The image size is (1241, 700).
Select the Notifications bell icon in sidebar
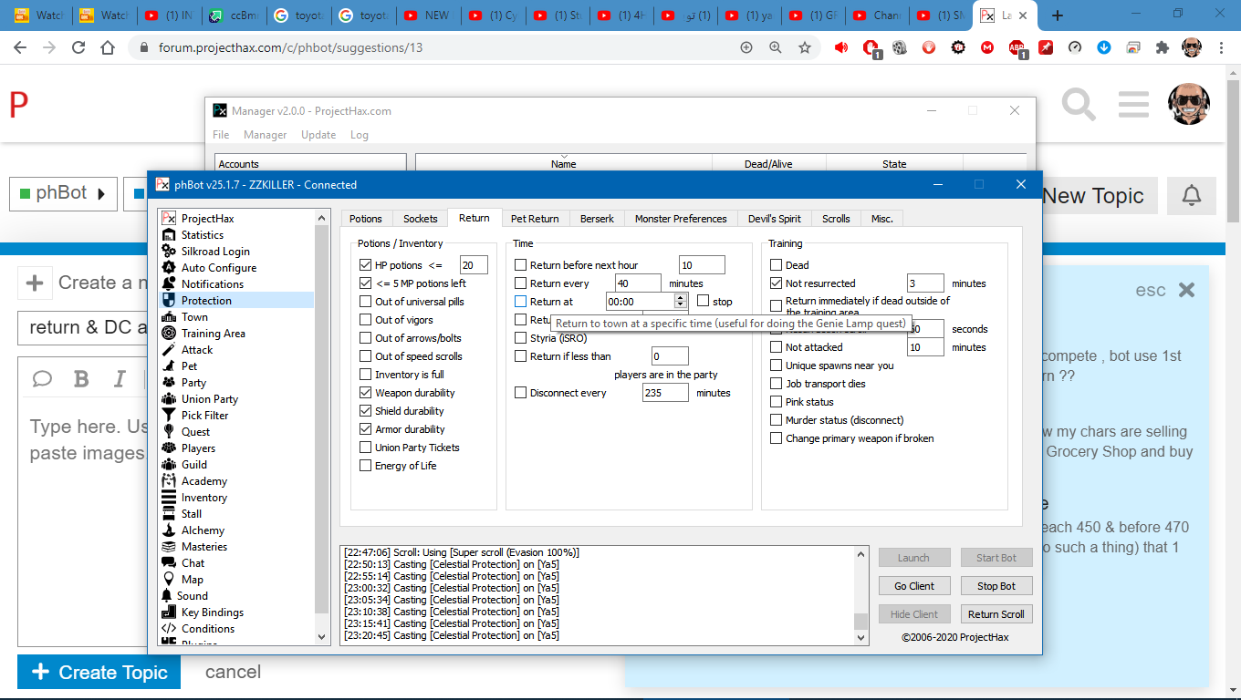168,284
